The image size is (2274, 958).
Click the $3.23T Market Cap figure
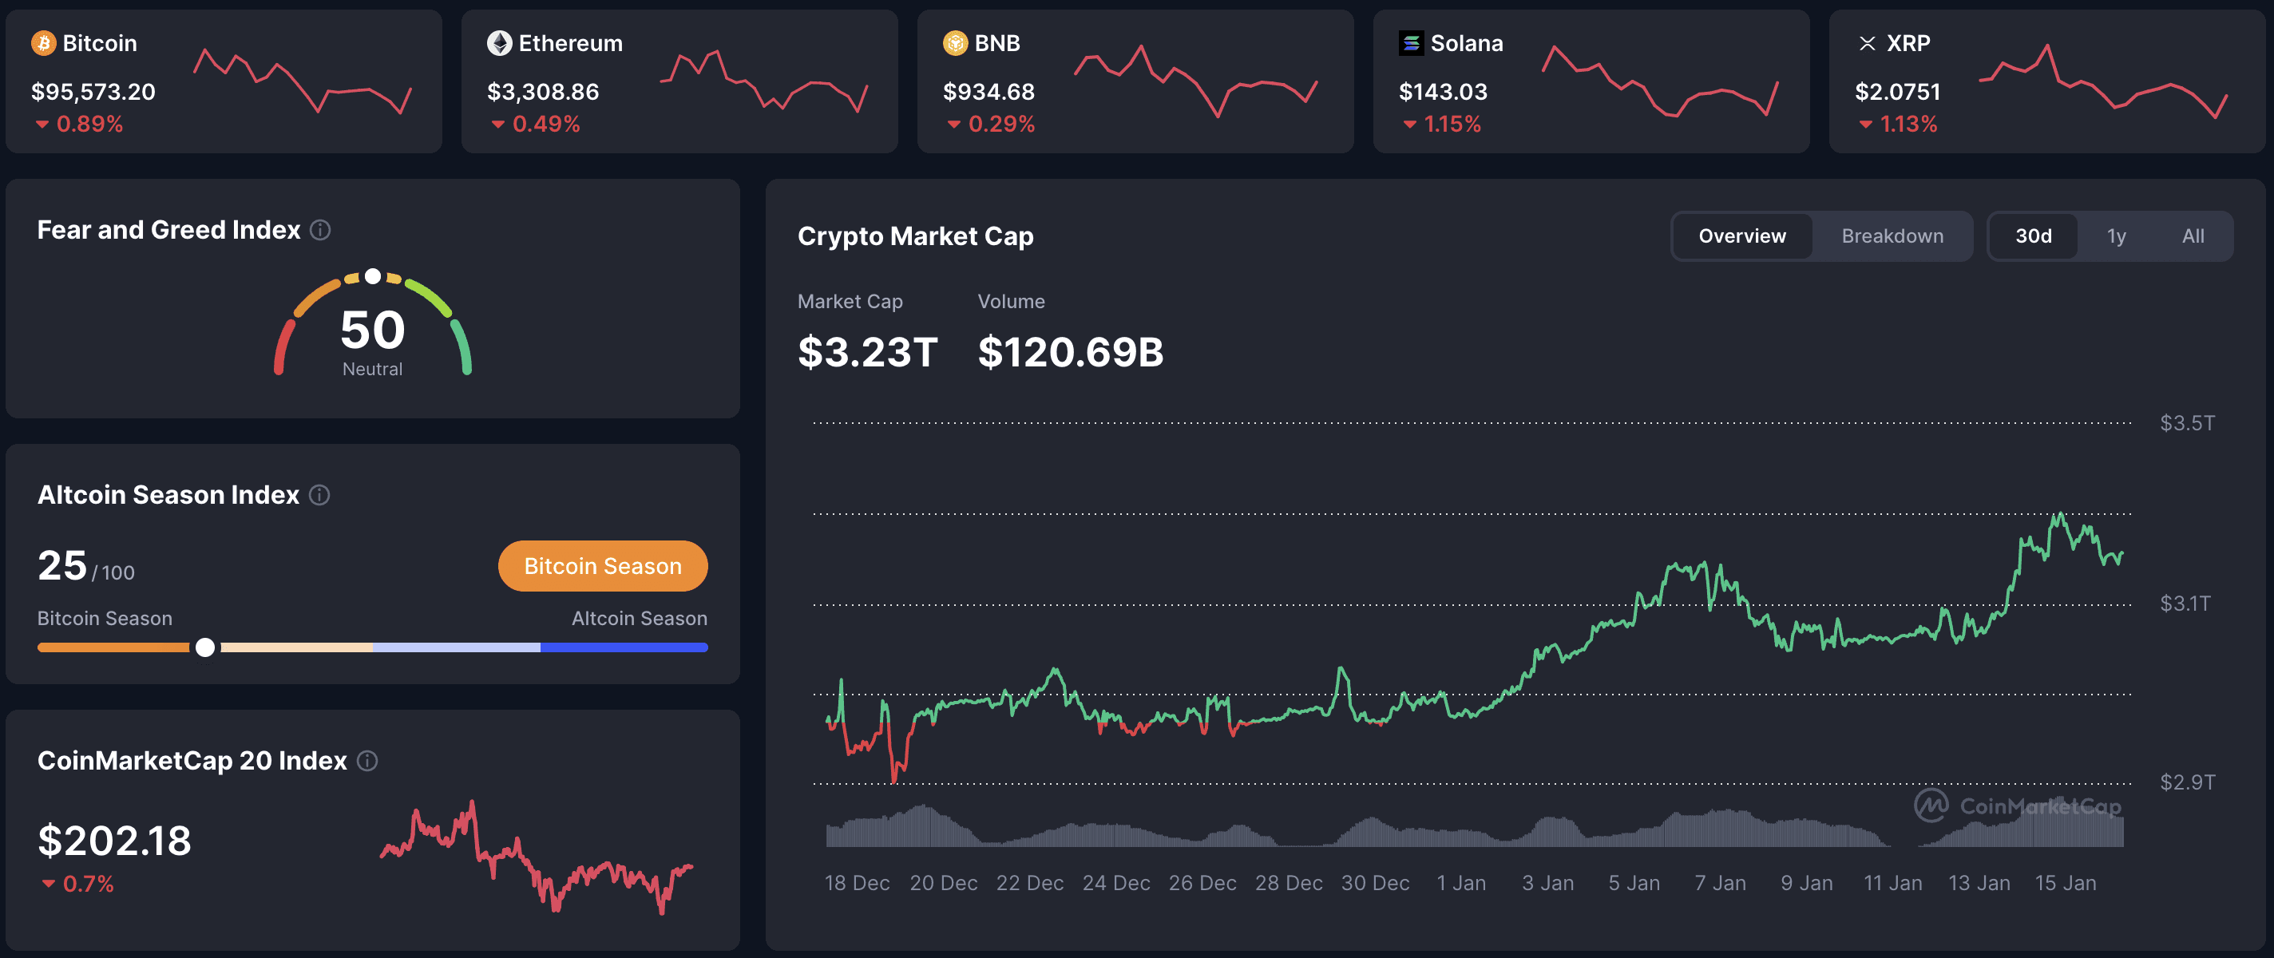coord(868,351)
